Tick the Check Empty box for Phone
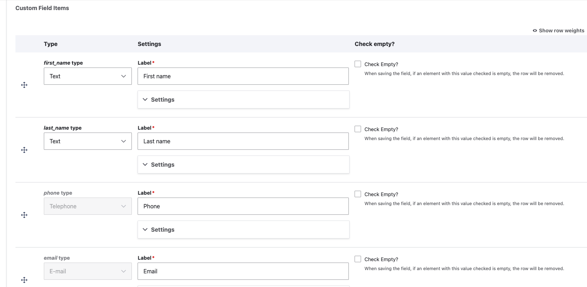Viewport: 587px width, 287px height. (358, 194)
